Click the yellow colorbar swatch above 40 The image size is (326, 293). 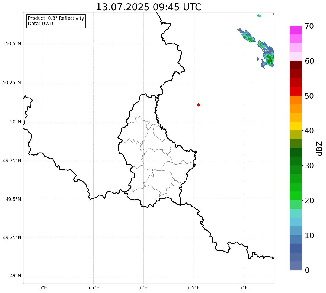tap(296, 126)
